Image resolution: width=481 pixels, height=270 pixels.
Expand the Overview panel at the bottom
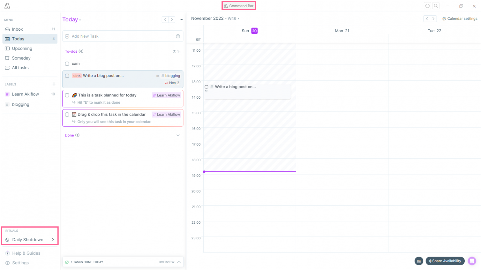pos(179,262)
